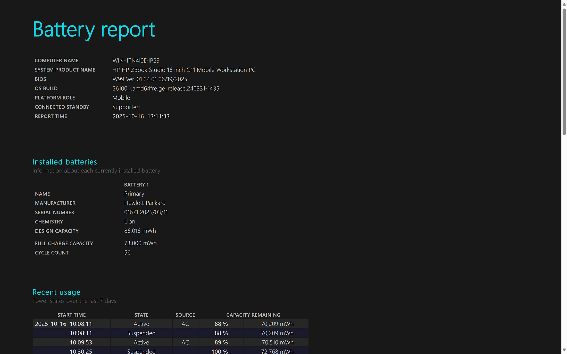Click the full charge capacity 73,000 mWh
The image size is (567, 354).
pos(140,243)
